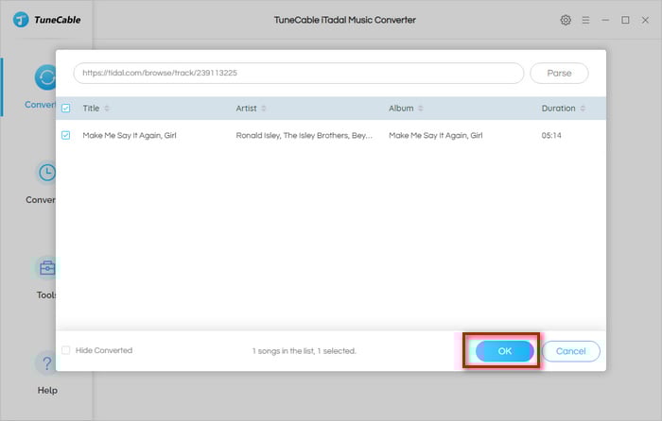Open the Tools toolbox icon in sidebar
The width and height of the screenshot is (662, 421).
(47, 267)
